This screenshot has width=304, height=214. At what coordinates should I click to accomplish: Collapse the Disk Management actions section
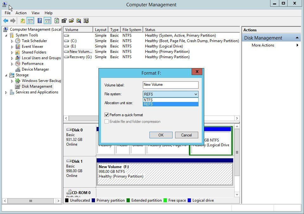[297, 38]
